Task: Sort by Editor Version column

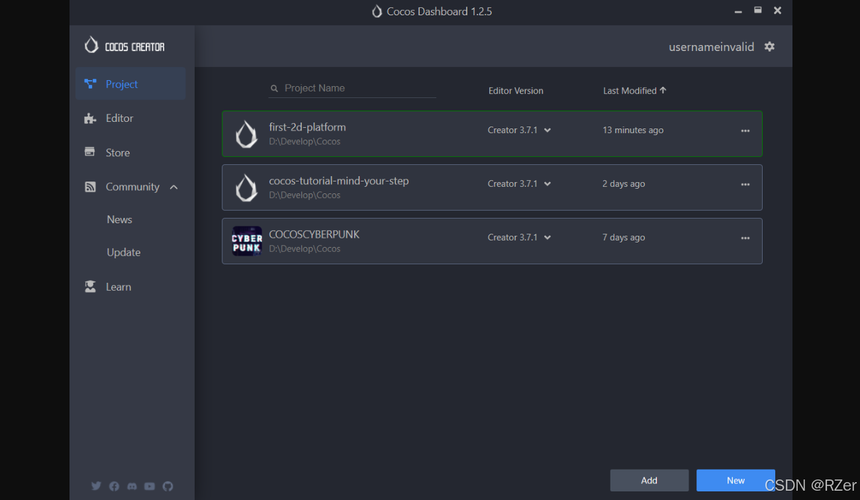Action: pyautogui.click(x=516, y=91)
